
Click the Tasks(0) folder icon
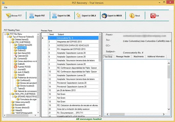(x=16, y=88)
